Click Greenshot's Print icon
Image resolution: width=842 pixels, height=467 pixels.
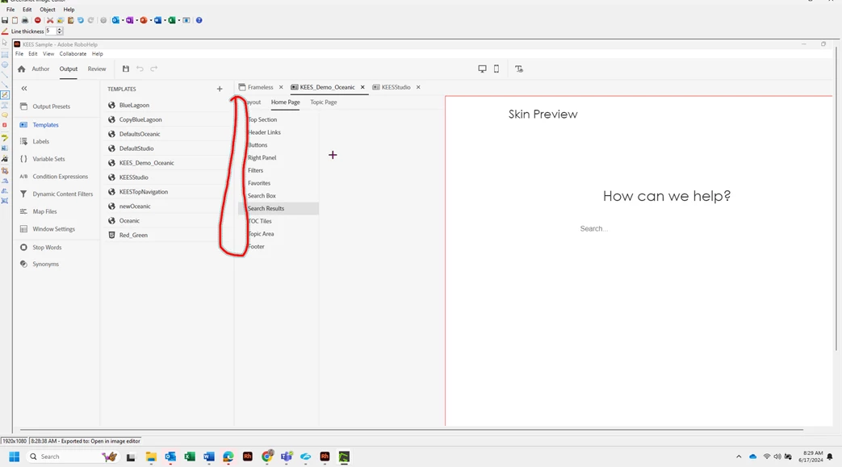point(25,20)
